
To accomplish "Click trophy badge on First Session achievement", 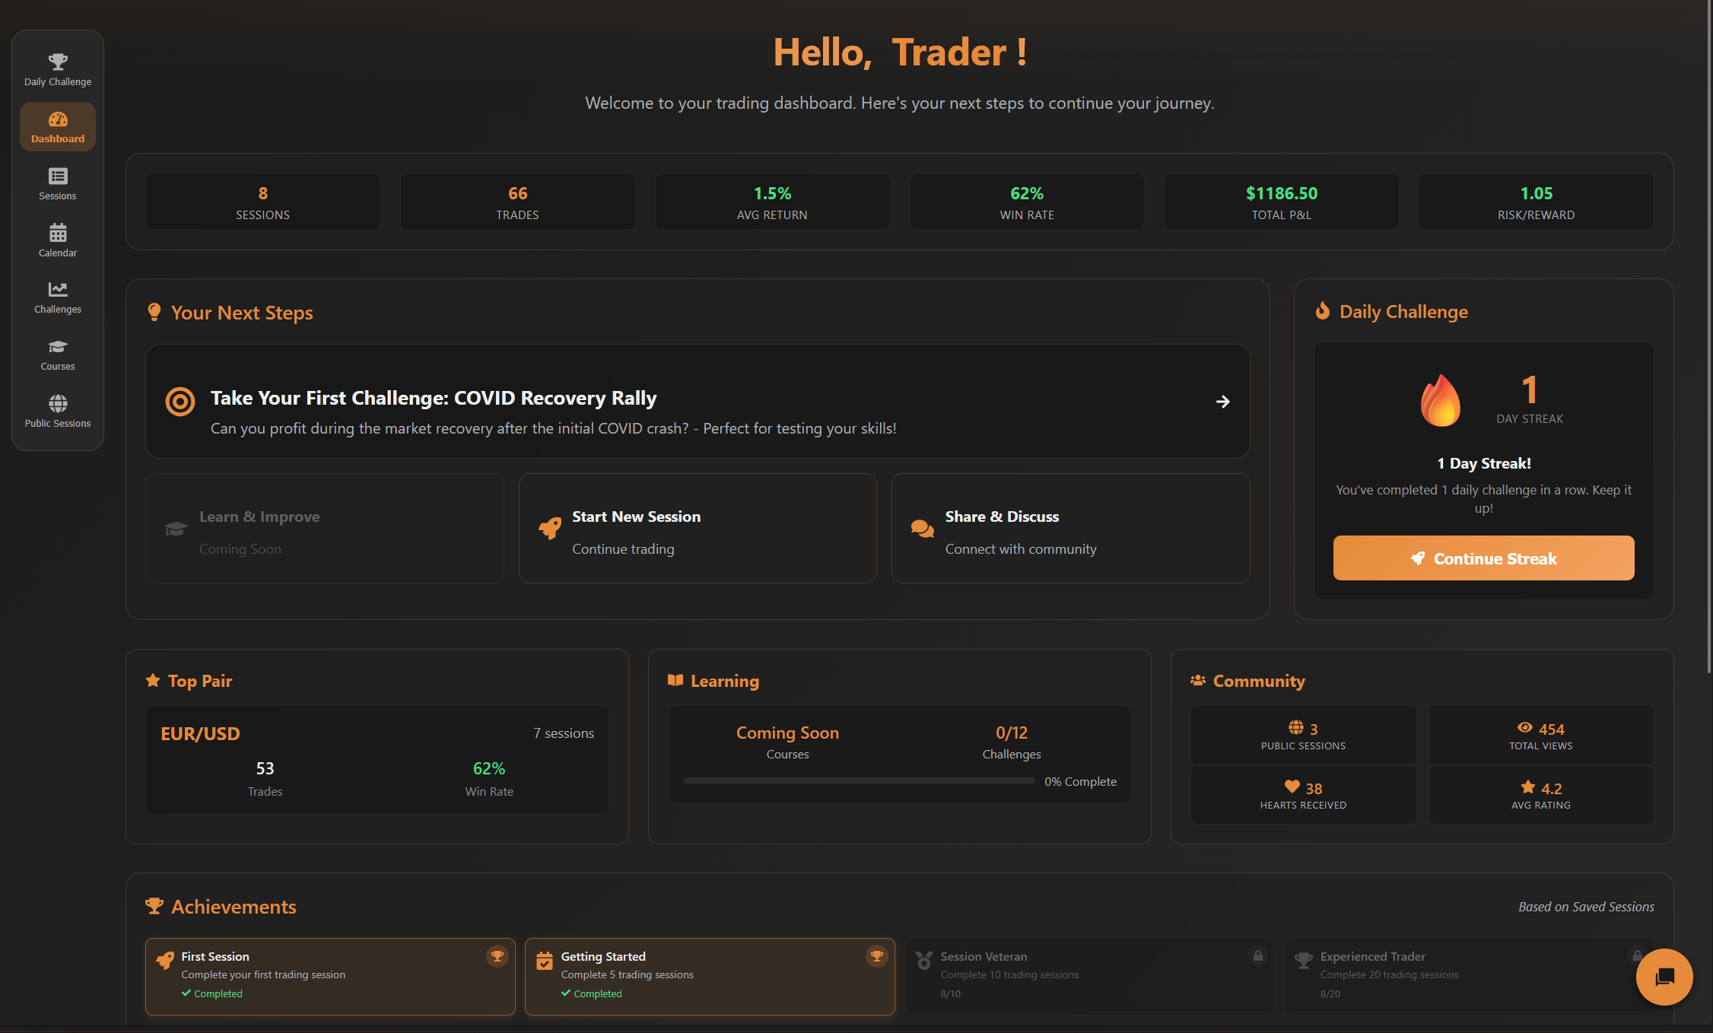I will click(x=497, y=956).
